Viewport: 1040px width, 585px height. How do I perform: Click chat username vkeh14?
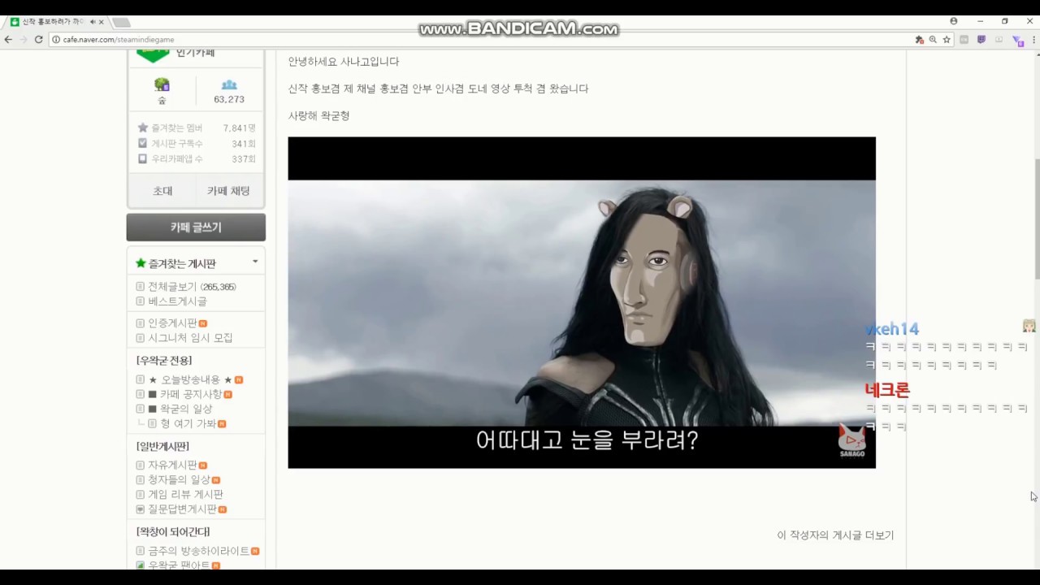coord(892,329)
